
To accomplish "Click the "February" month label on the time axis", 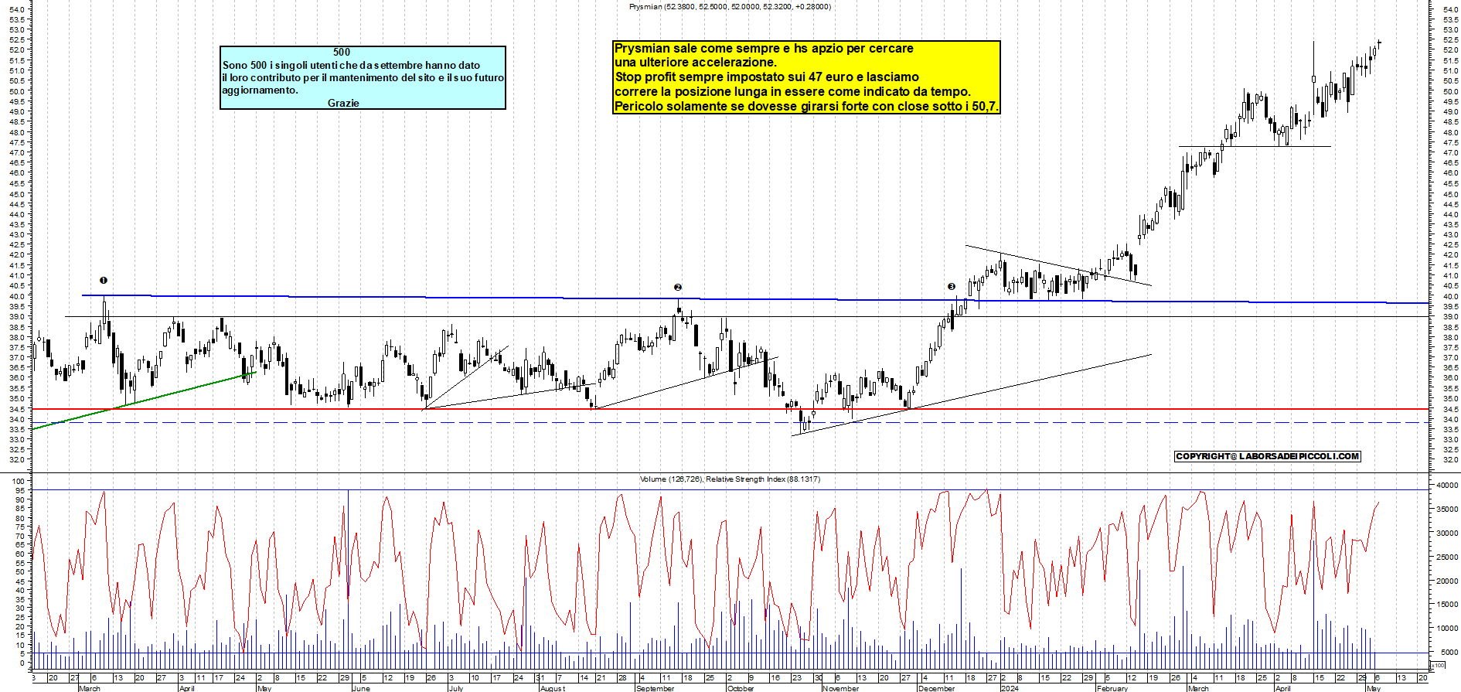I will point(1112,688).
